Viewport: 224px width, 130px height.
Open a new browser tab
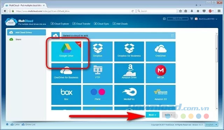[196, 5]
